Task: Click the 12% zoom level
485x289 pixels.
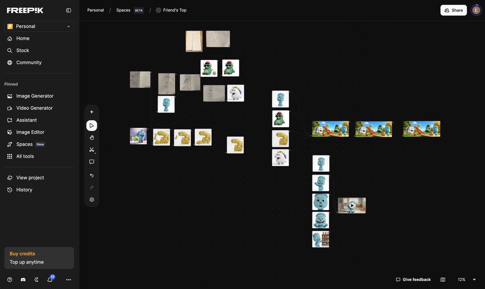Action: tap(461, 280)
